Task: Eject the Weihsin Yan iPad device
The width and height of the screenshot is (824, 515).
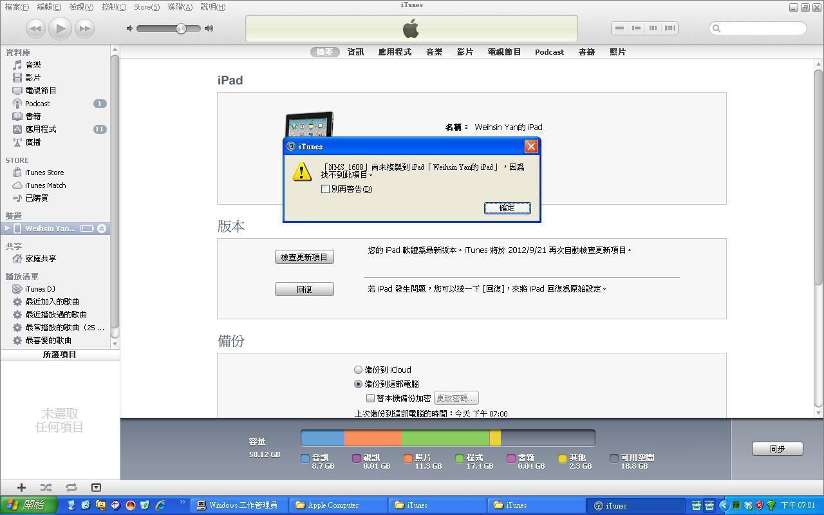Action: coord(102,229)
